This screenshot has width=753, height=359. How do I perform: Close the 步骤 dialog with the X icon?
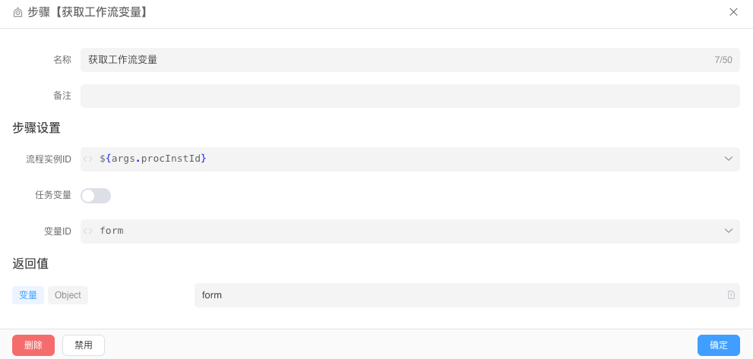point(733,12)
